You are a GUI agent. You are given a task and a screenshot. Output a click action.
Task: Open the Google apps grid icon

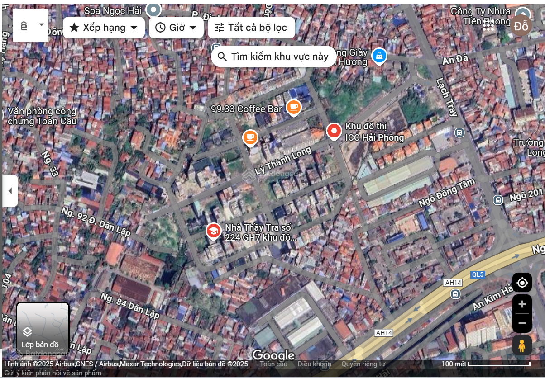488,25
